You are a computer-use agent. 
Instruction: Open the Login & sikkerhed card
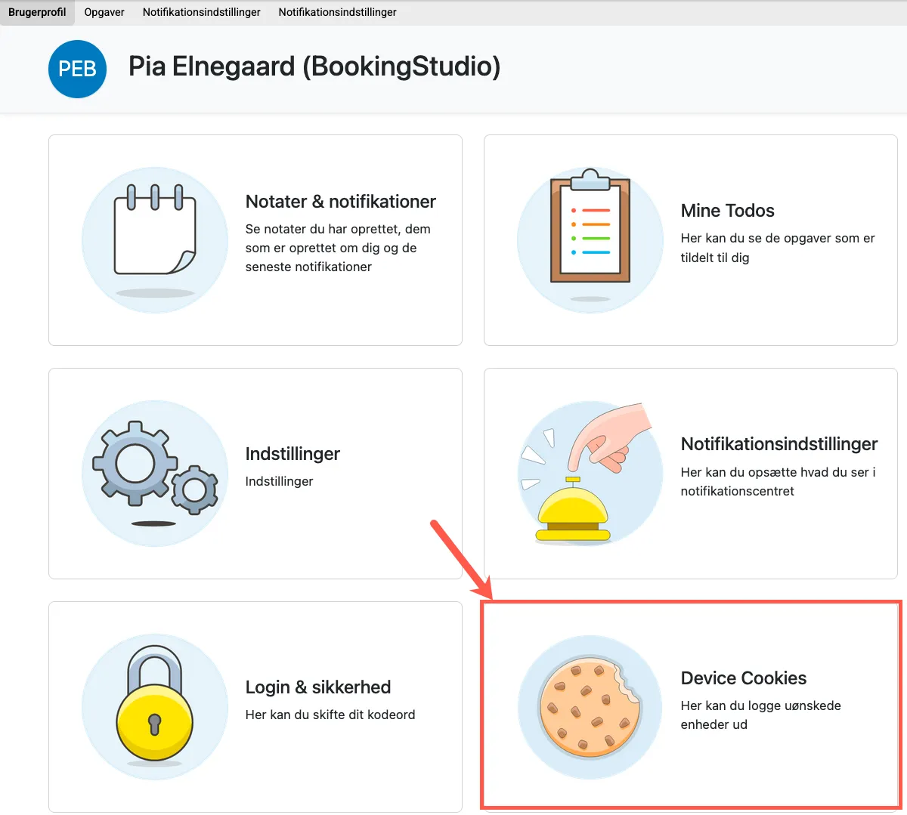coord(255,706)
